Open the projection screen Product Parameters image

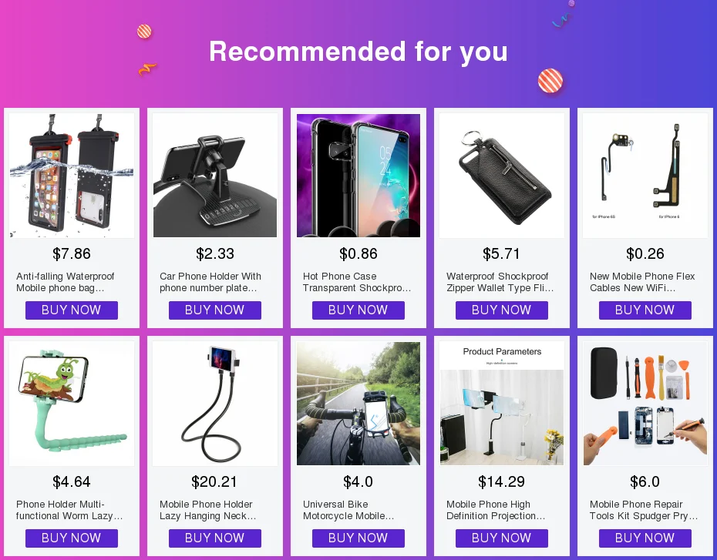[502, 404]
